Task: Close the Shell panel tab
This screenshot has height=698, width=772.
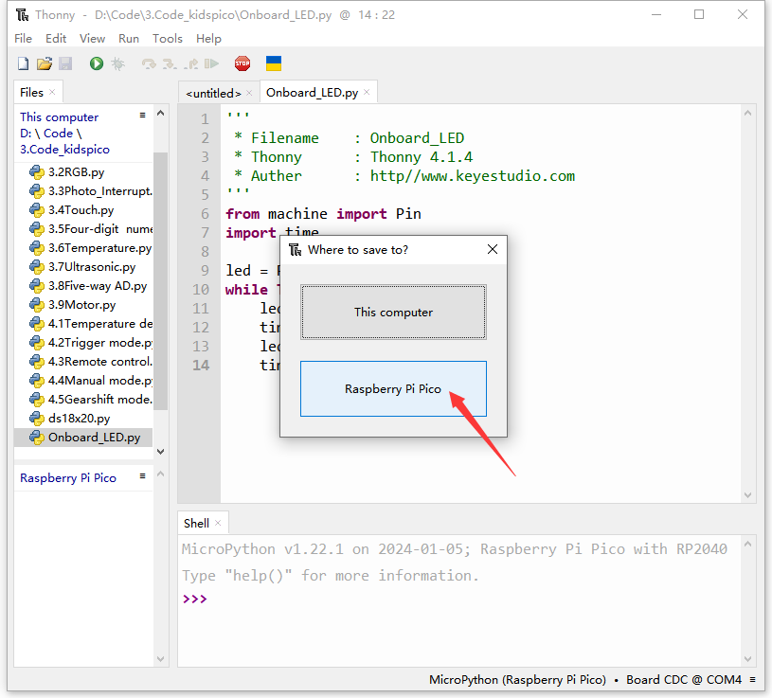Action: pyautogui.click(x=218, y=523)
